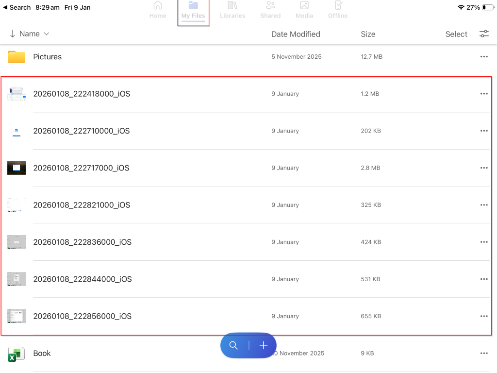Switch to the Offline tab
Screen dimensions: 497x373
(x=338, y=10)
